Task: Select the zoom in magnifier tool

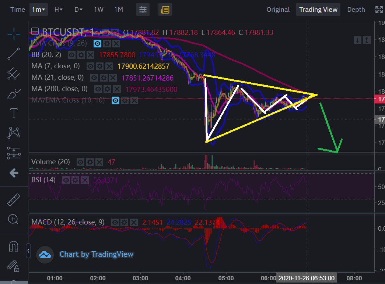Action: pos(13,219)
